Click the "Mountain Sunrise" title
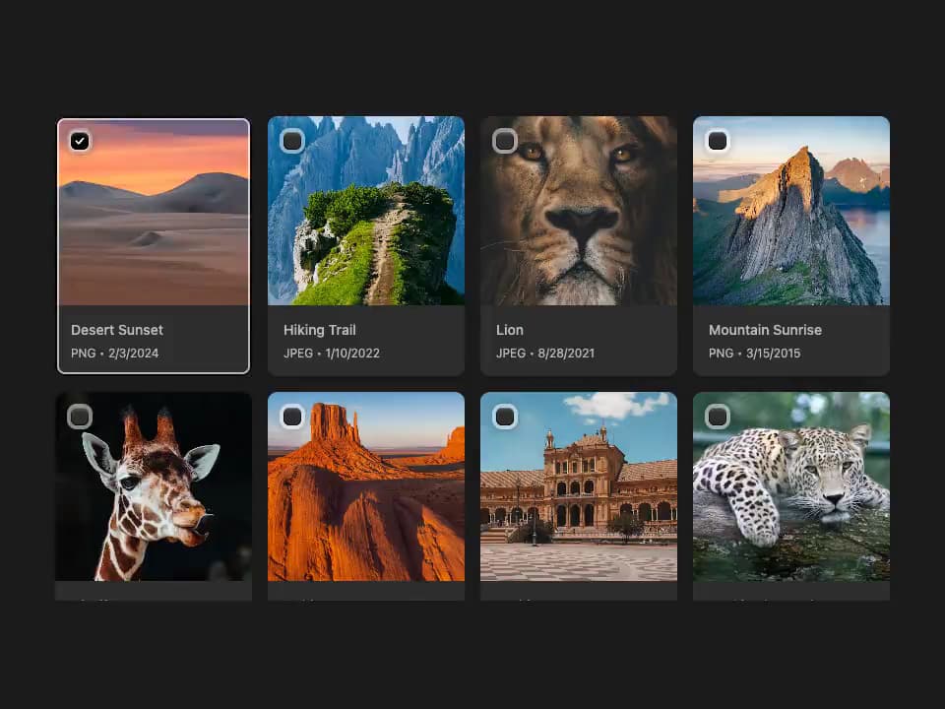Image resolution: width=945 pixels, height=709 pixels. tap(766, 330)
